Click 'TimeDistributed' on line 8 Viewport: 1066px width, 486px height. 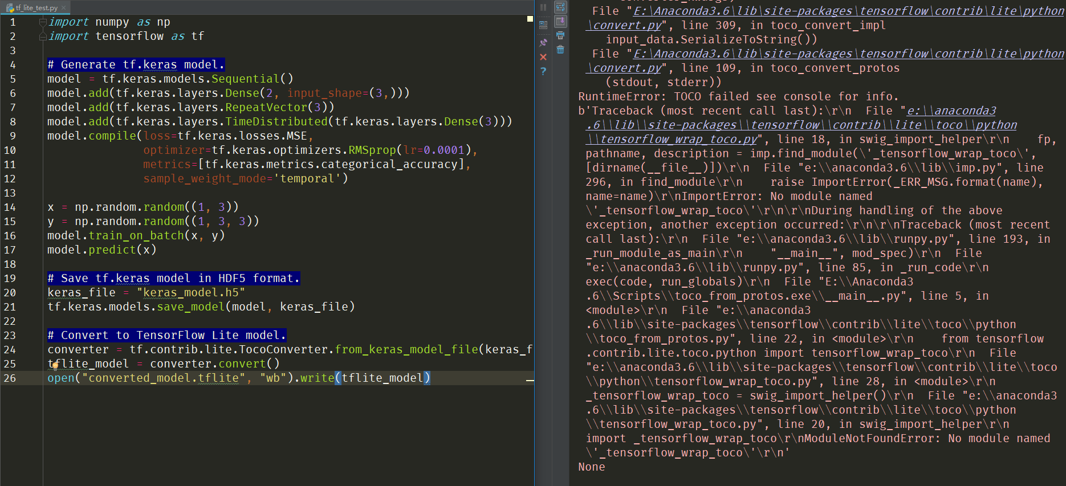pos(276,122)
